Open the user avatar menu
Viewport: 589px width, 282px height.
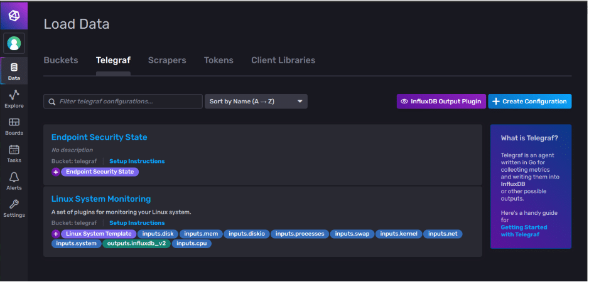14,43
